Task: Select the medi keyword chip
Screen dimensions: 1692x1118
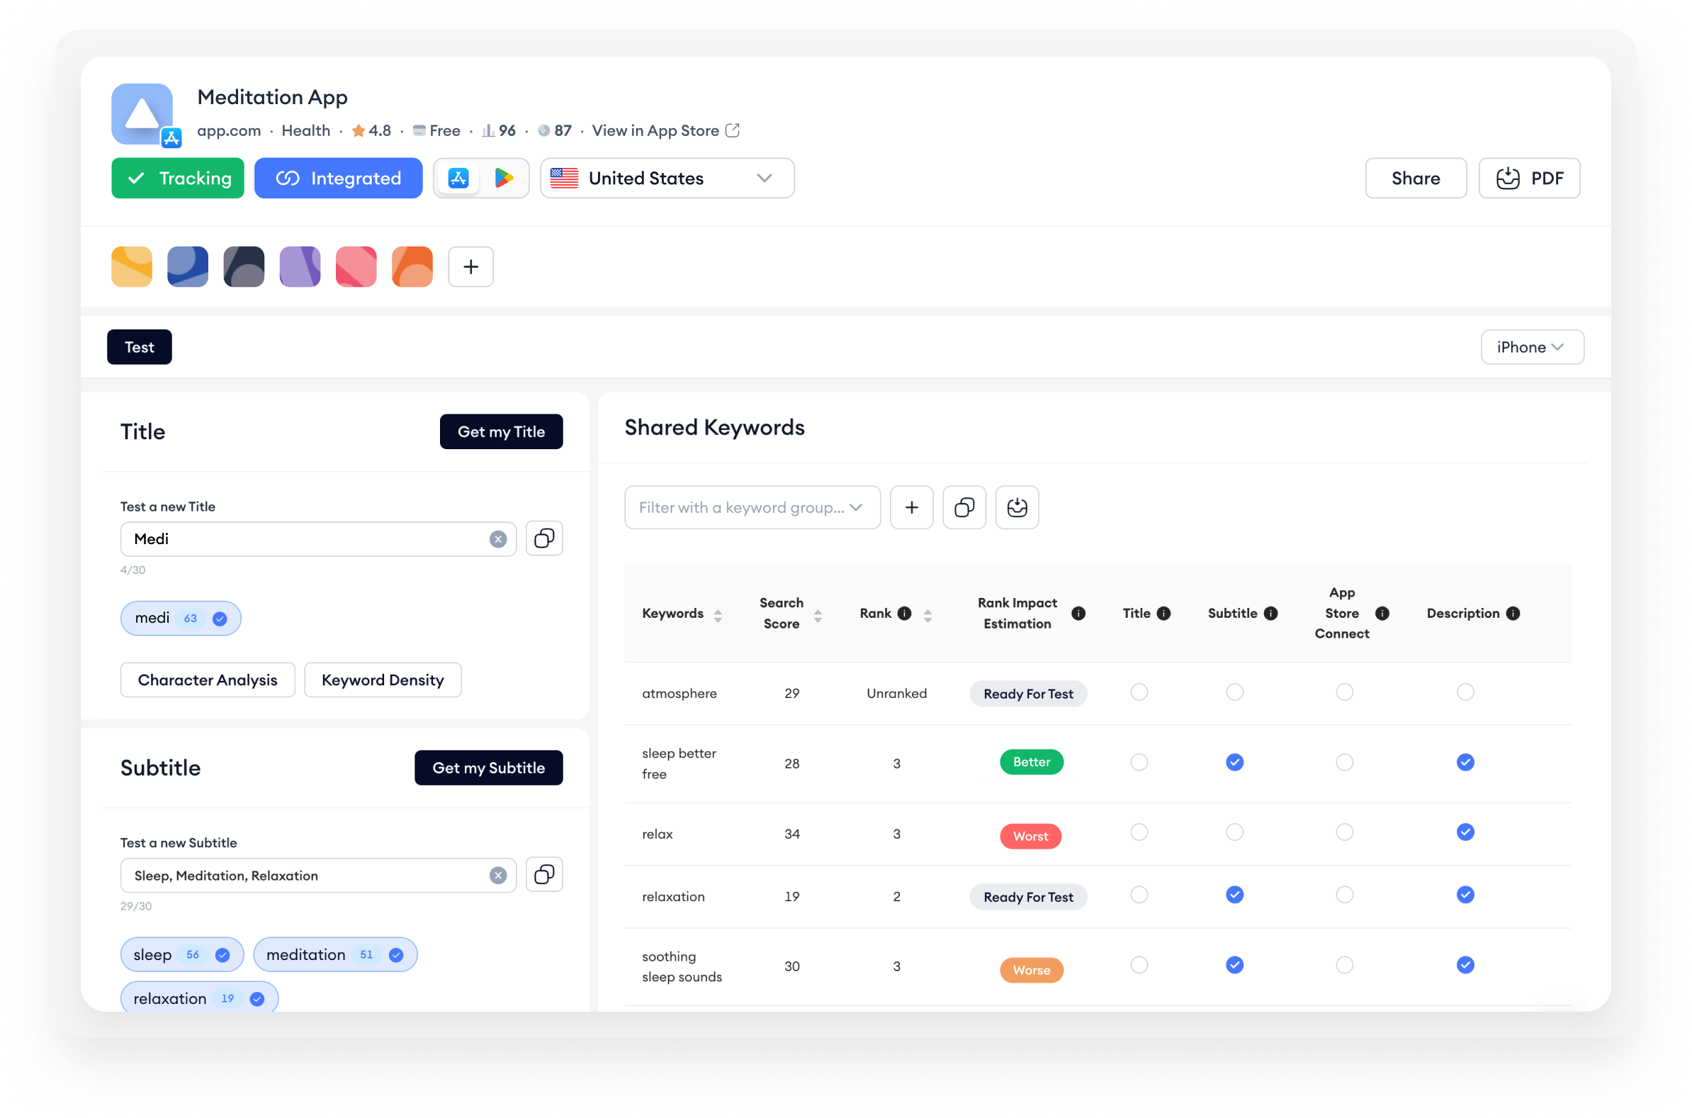Action: [x=181, y=619]
